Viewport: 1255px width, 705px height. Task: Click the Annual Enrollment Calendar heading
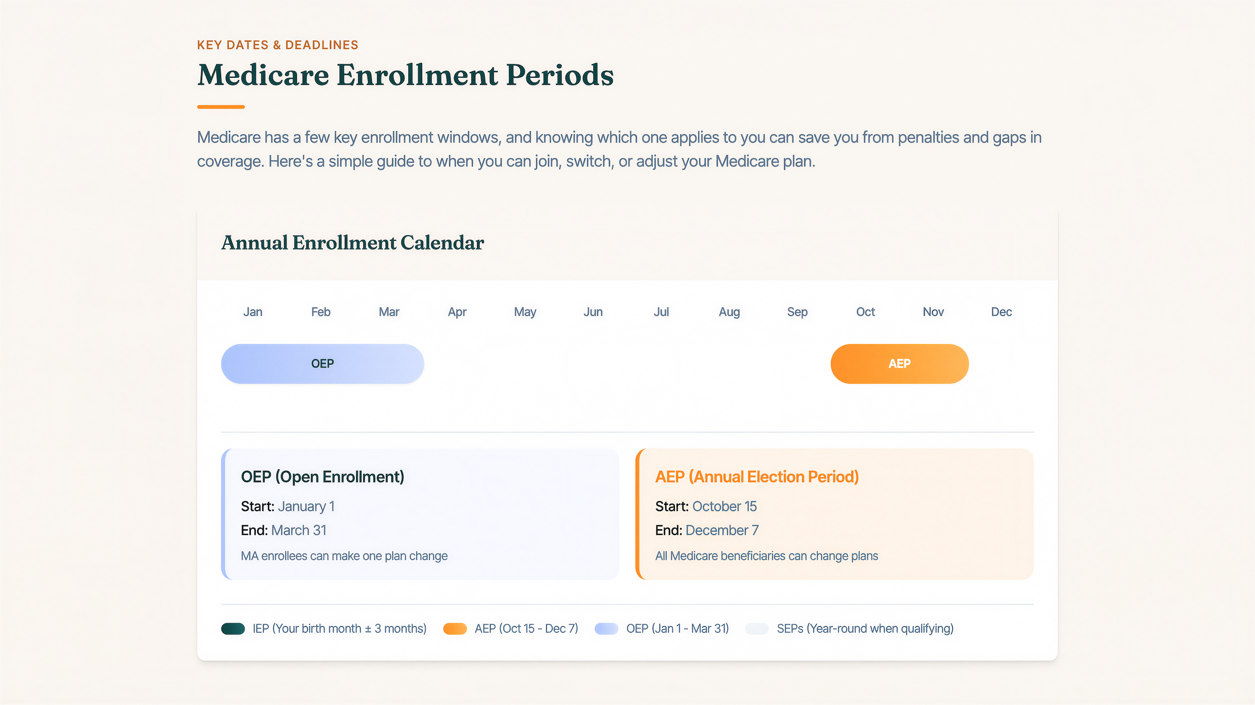(353, 242)
